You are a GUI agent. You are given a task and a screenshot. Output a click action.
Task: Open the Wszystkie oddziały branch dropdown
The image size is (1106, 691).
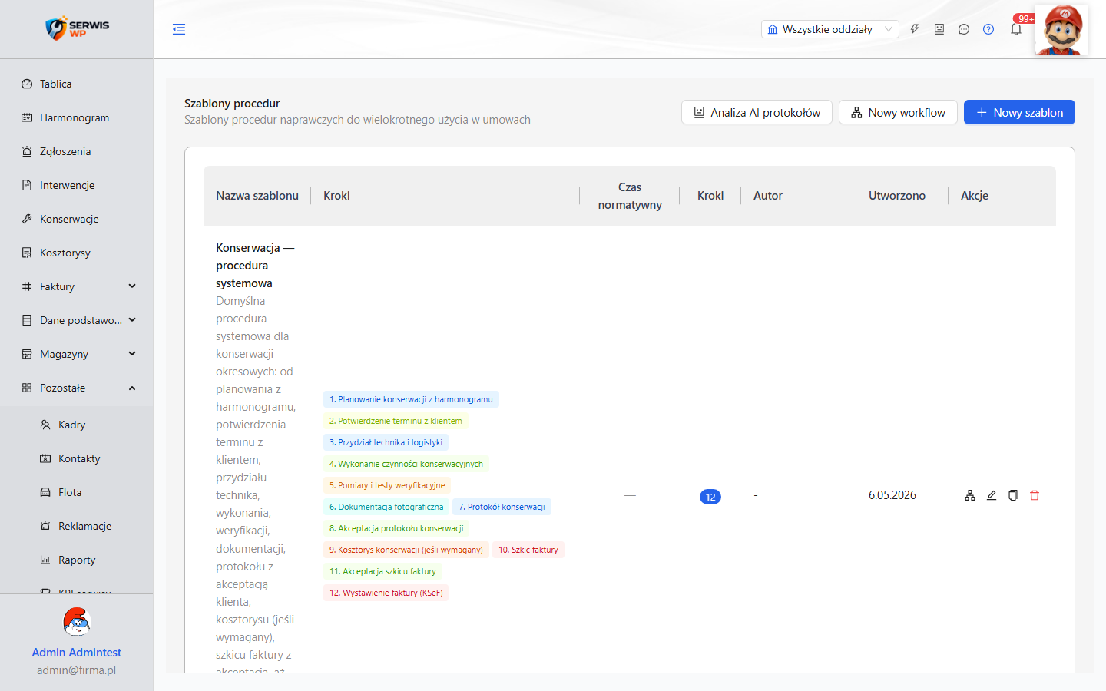click(x=829, y=29)
